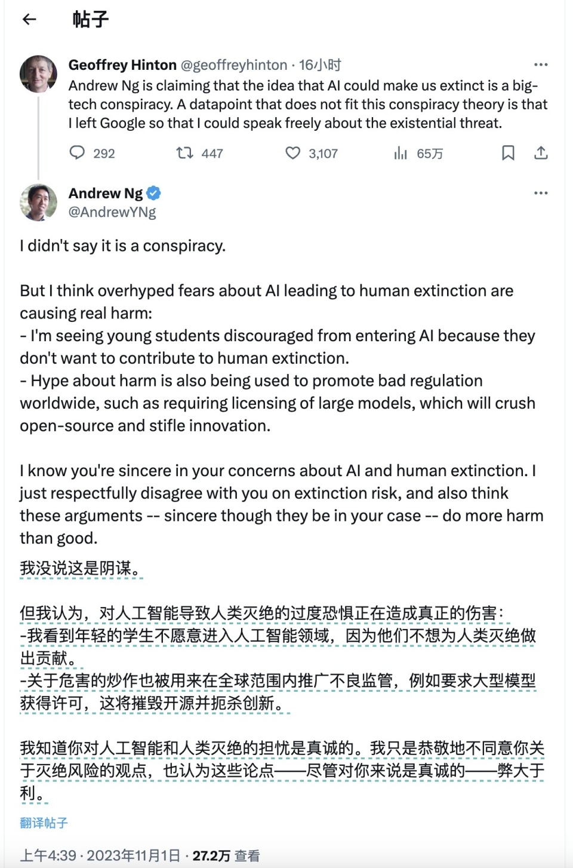The height and width of the screenshot is (868, 573).
Task: Click the share icon on Hinton's post
Action: pyautogui.click(x=541, y=154)
